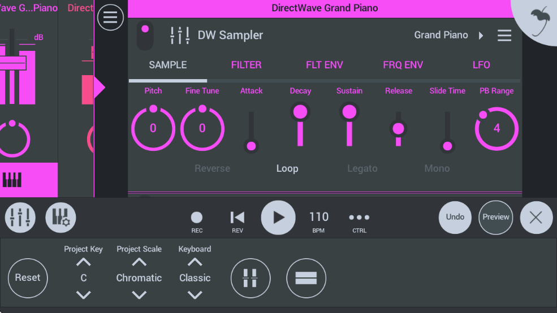Screen dimensions: 557x313
Task: Click the REV rewind button
Action: [238, 221]
